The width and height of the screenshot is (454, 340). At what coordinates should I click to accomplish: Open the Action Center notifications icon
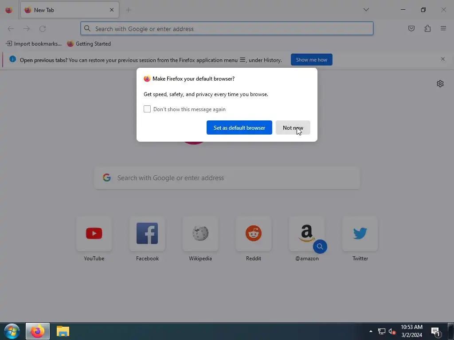(x=436, y=331)
